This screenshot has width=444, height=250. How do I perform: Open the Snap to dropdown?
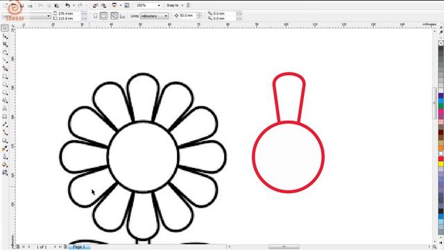pyautogui.click(x=182, y=6)
